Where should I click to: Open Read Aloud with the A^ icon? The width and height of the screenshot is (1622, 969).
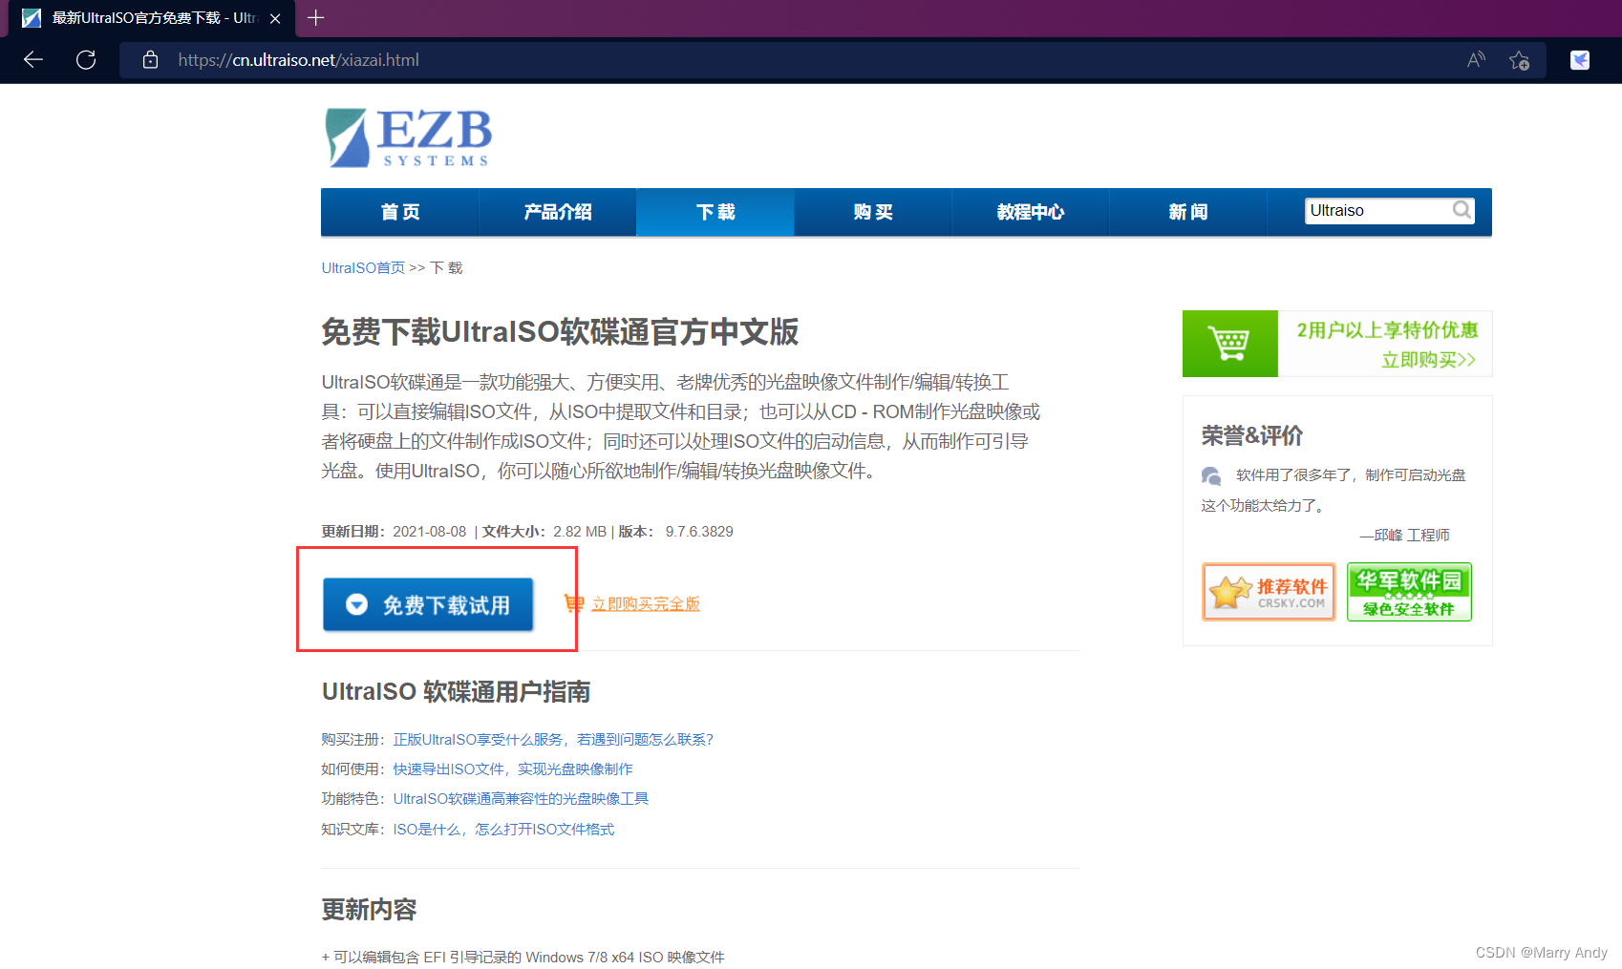coord(1475,59)
